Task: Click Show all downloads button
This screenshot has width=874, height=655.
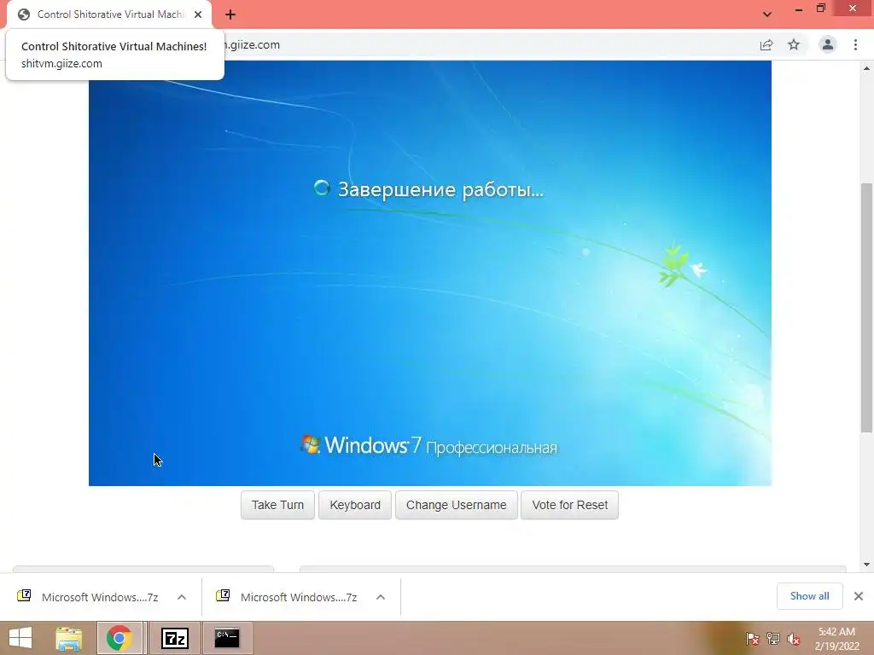Action: pos(809,596)
